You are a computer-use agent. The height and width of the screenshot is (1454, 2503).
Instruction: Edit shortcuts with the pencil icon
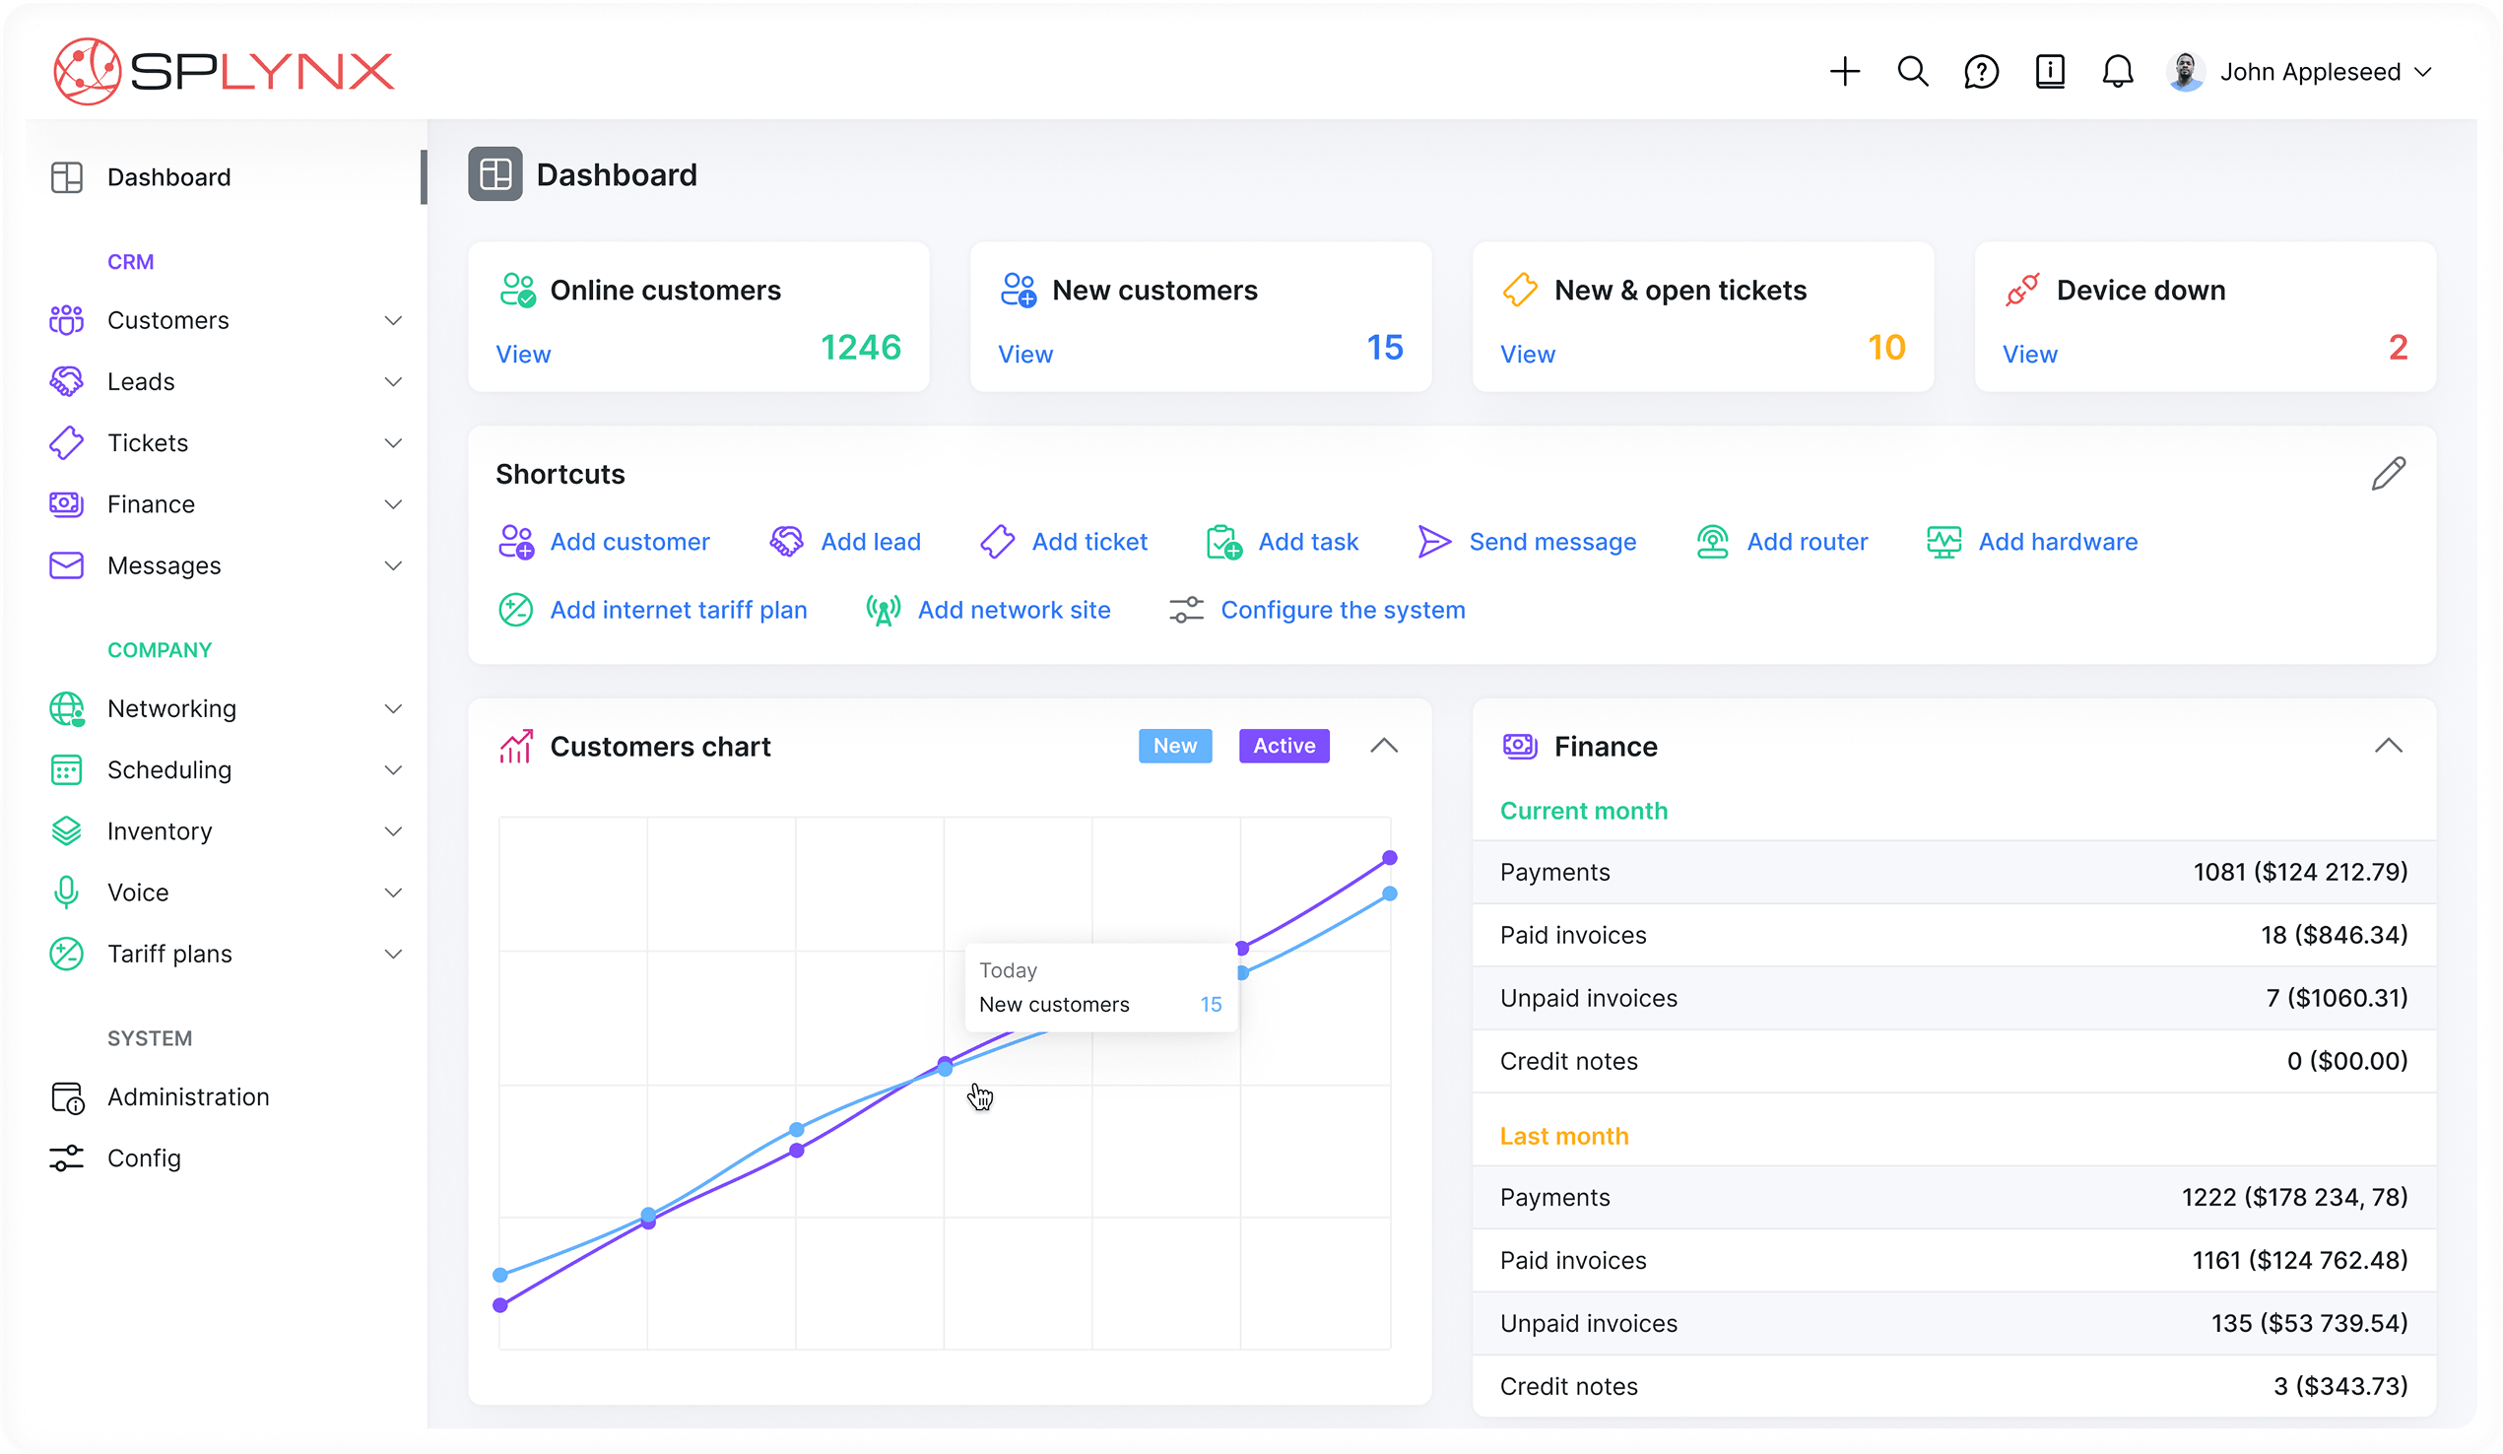(x=2388, y=474)
